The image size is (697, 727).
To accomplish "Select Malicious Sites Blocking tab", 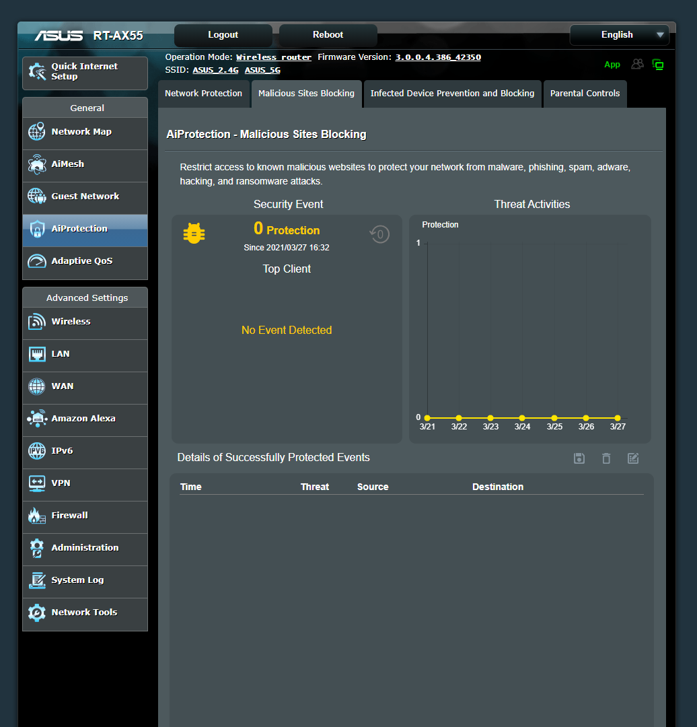I will click(306, 94).
